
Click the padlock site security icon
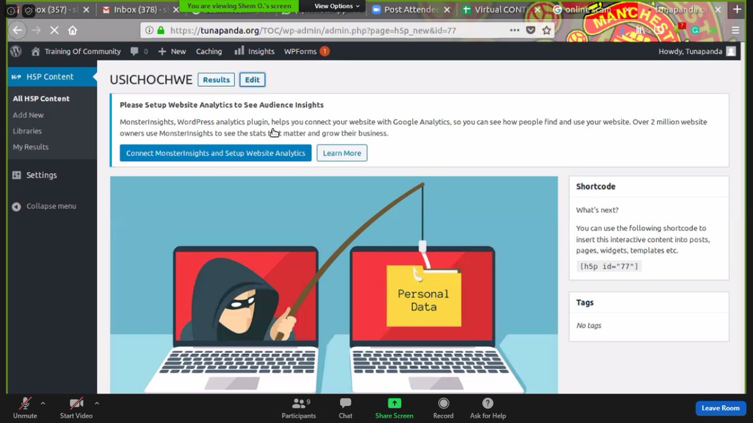coord(161,30)
